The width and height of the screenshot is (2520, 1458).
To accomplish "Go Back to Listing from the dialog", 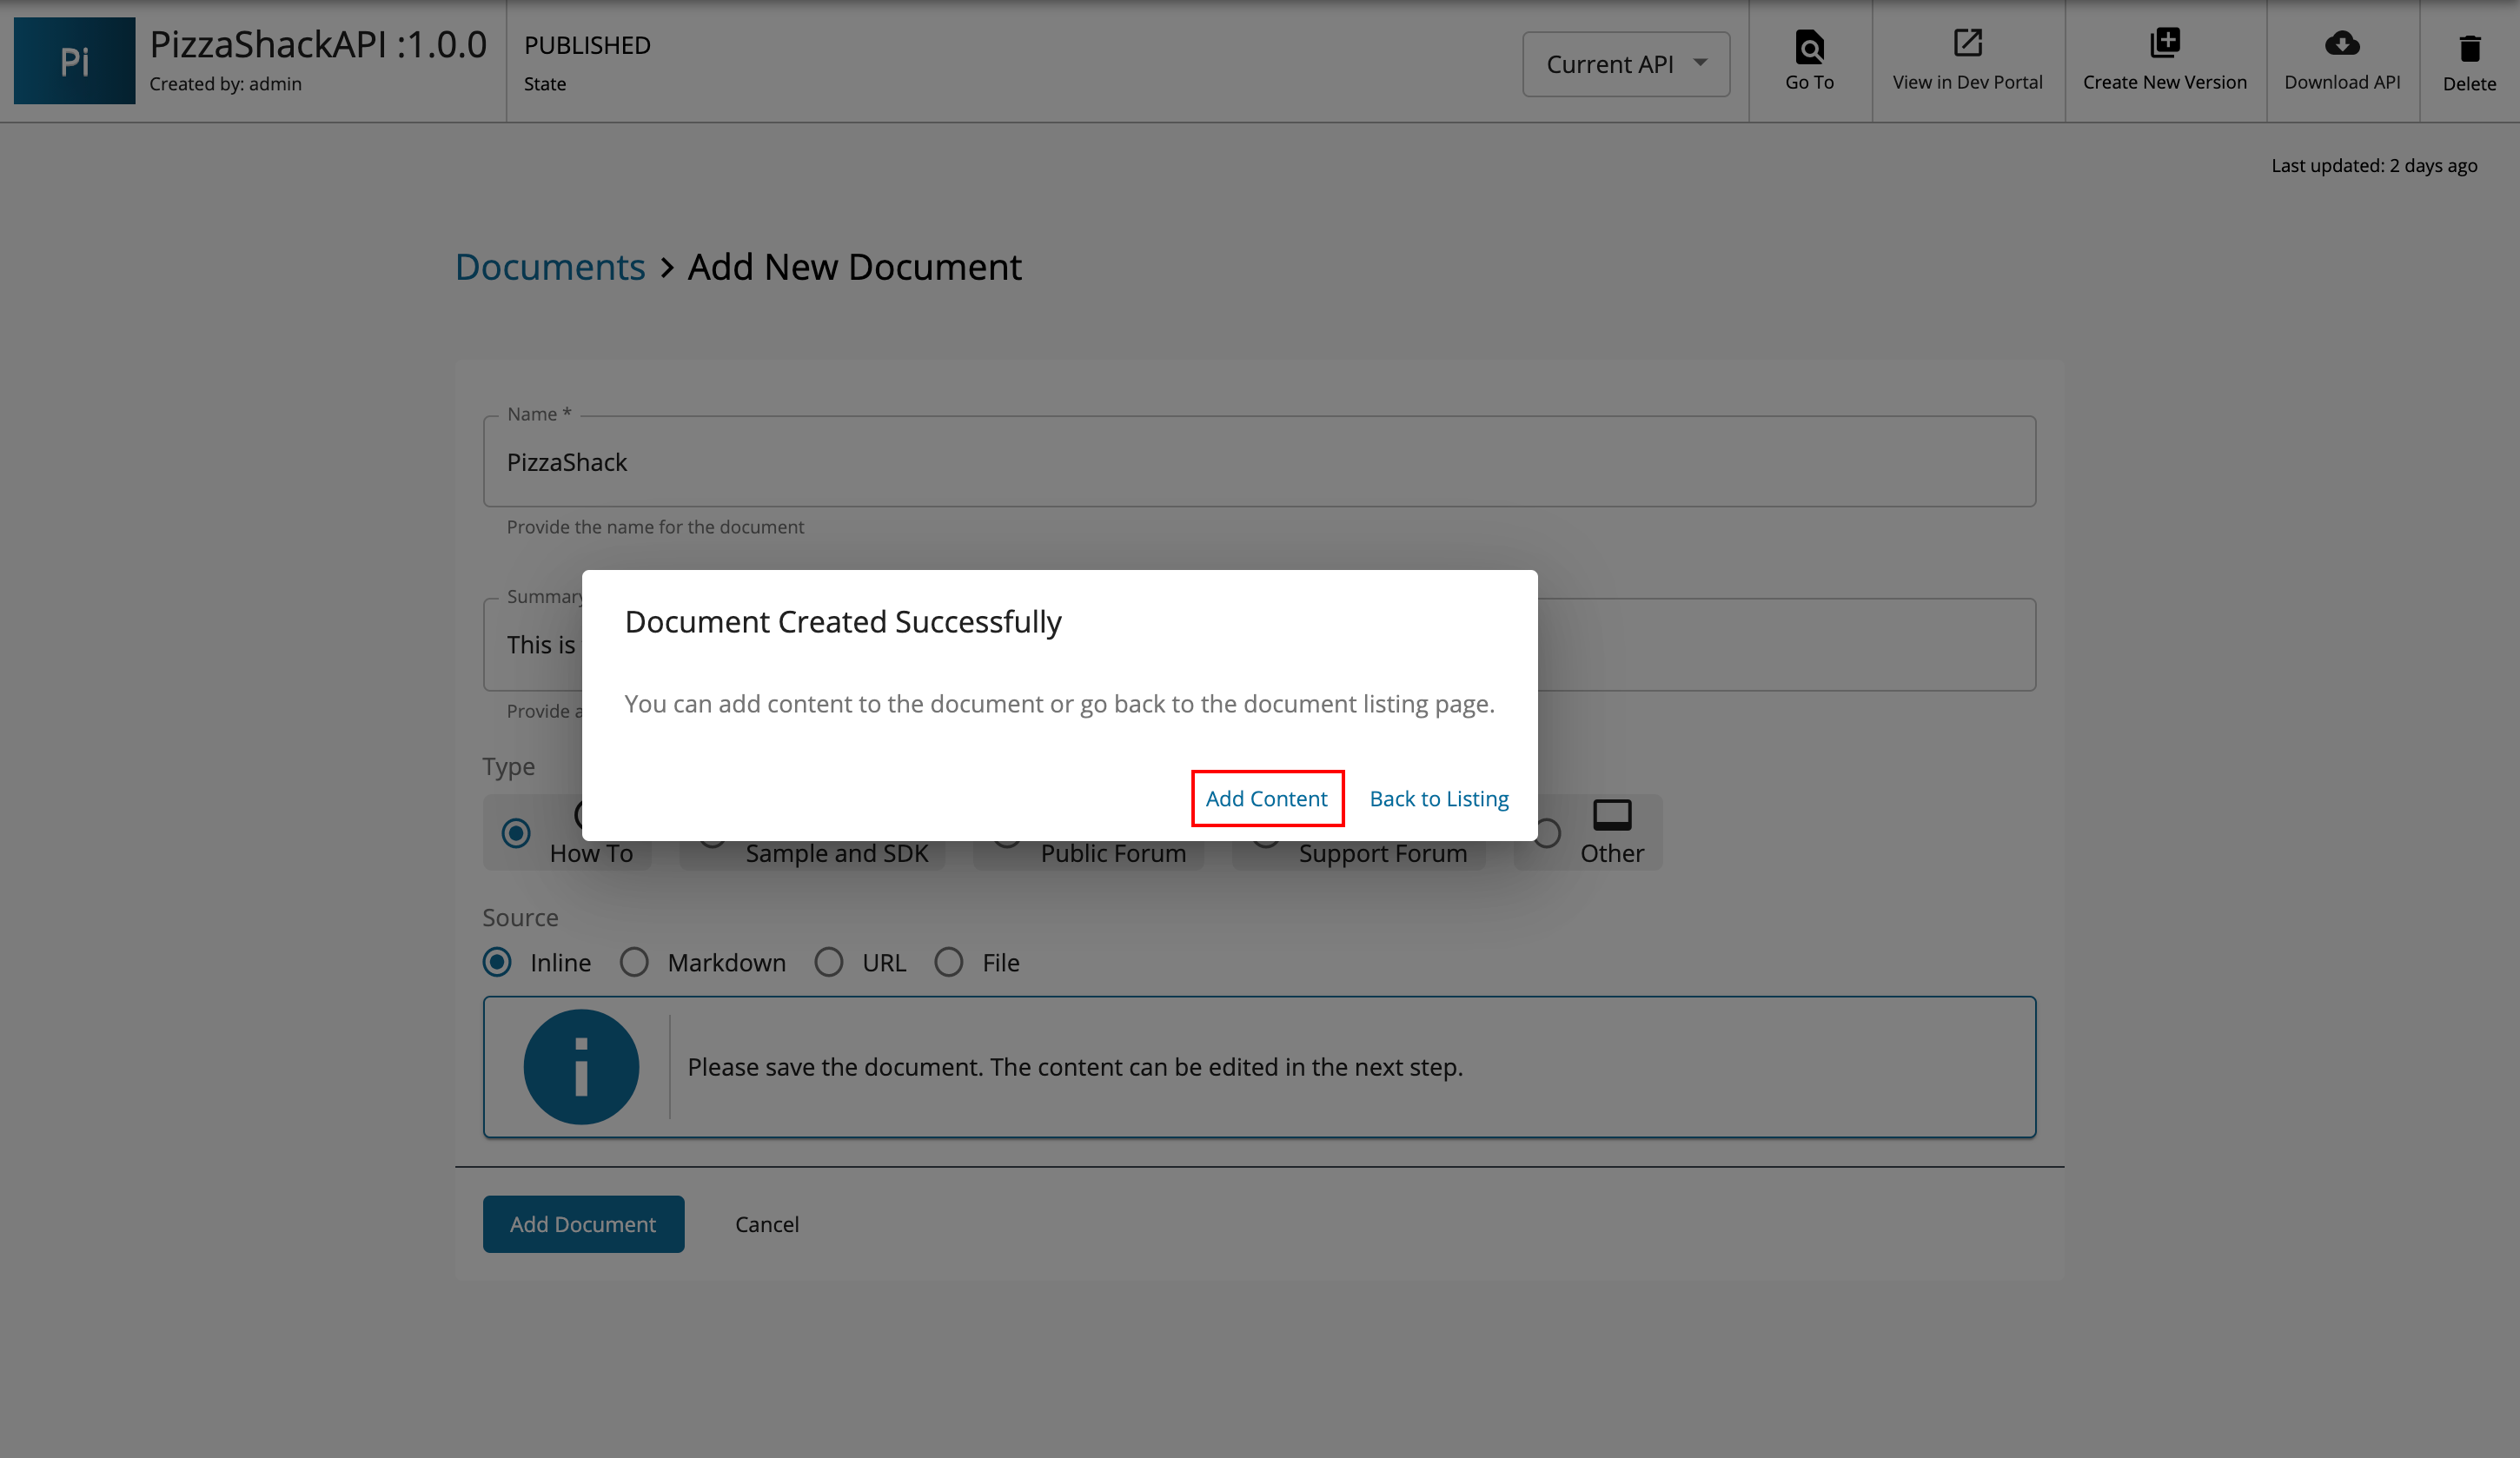I will (x=1438, y=798).
